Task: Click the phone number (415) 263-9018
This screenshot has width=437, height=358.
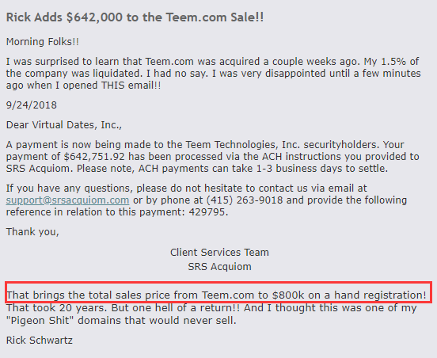Action: coord(245,200)
